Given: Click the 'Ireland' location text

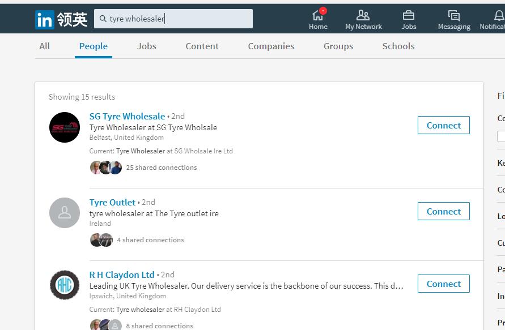Looking at the screenshot, I should (x=100, y=224).
